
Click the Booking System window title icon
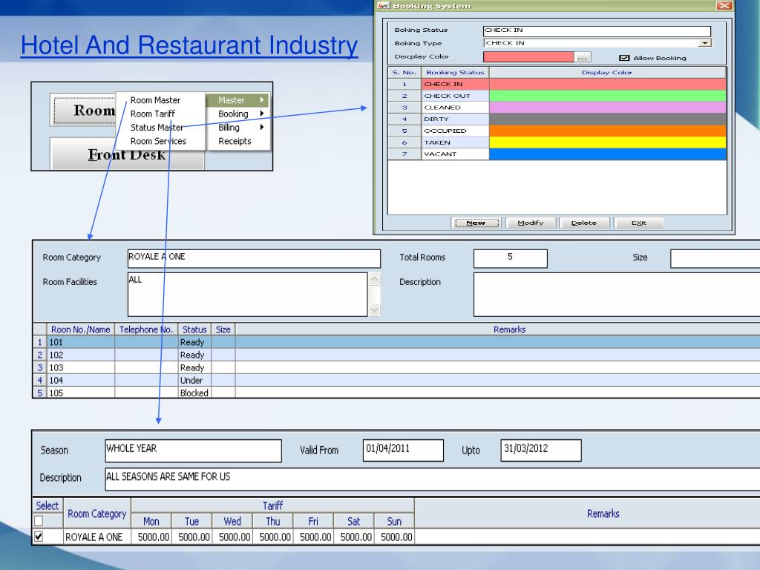(x=384, y=5)
